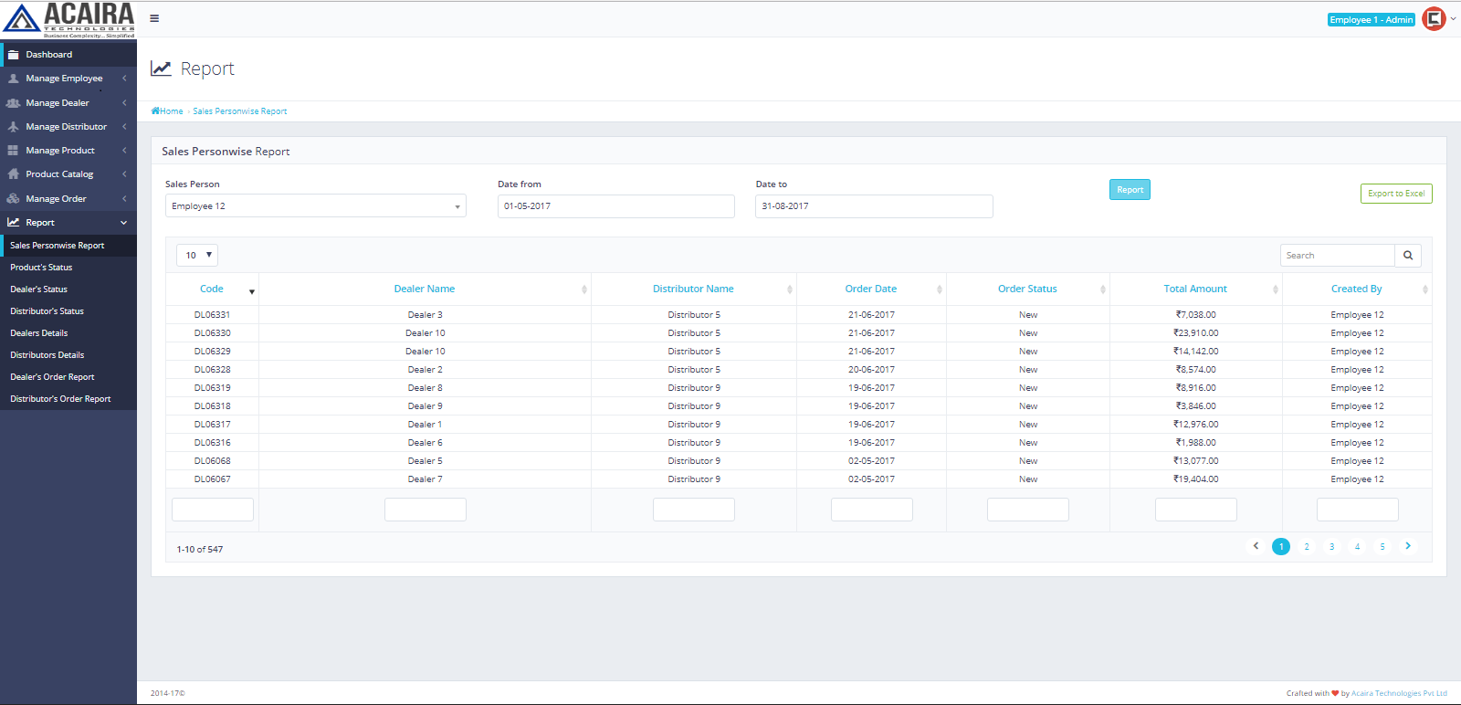Viewport: 1461px width, 705px height.
Task: Click the search magnifier icon button
Action: click(x=1407, y=256)
